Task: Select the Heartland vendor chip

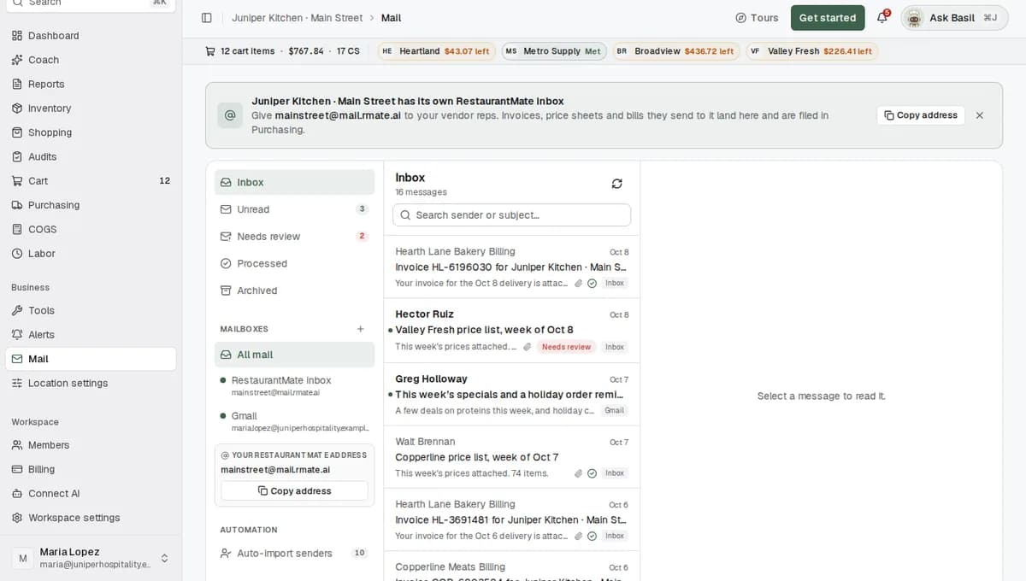Action: (436, 51)
